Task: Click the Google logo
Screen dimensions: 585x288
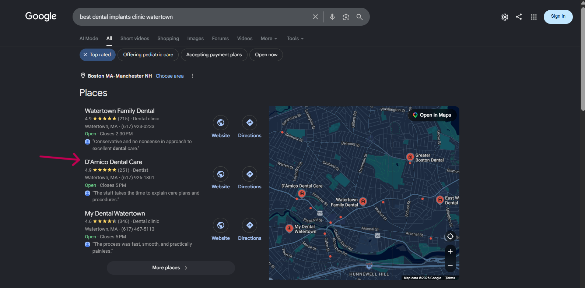Action: [41, 17]
